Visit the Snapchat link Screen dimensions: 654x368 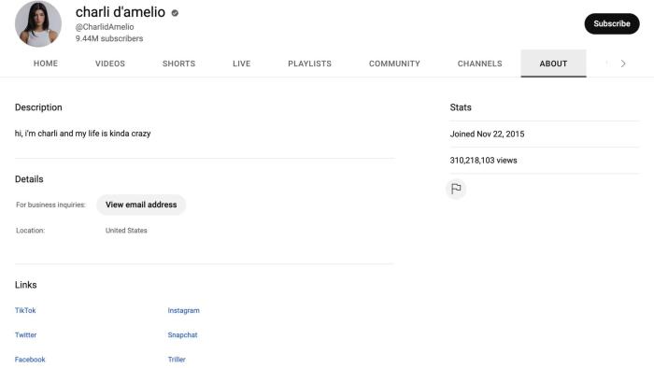(182, 334)
